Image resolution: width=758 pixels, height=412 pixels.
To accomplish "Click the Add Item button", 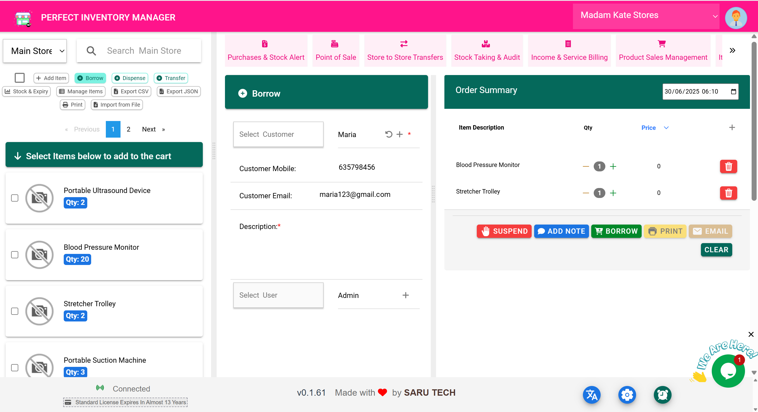I will 51,78.
